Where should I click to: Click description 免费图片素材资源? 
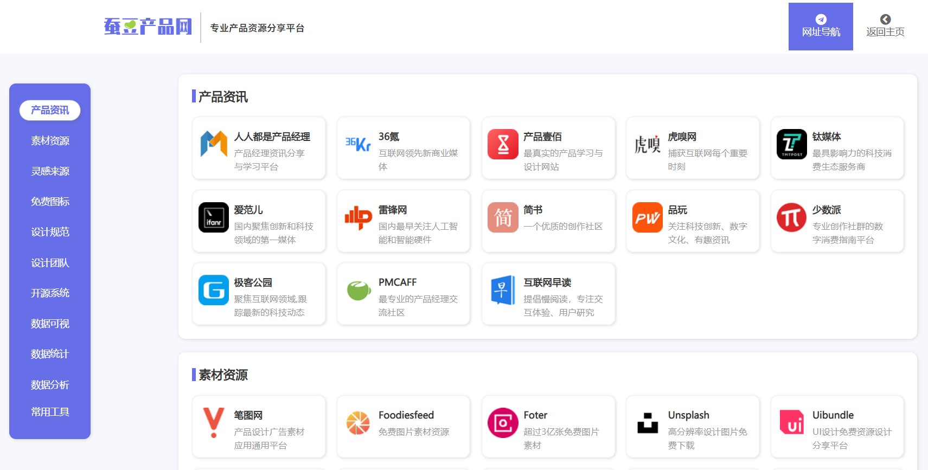coord(414,432)
